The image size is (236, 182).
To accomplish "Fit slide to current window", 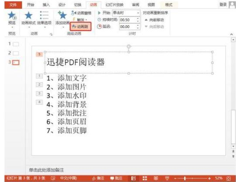I will click(x=228, y=178).
